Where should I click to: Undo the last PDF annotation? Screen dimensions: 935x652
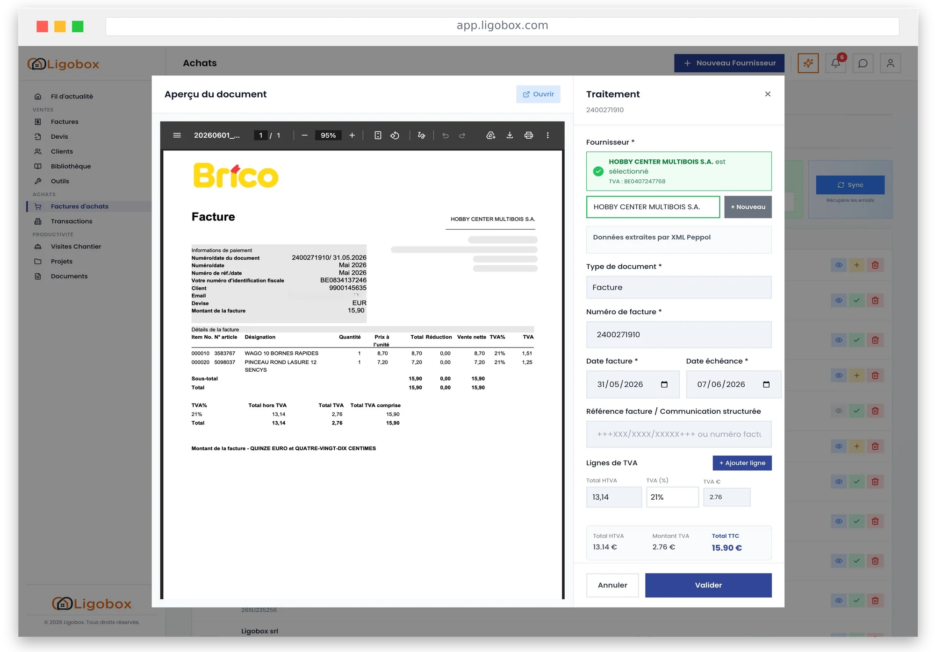[445, 135]
